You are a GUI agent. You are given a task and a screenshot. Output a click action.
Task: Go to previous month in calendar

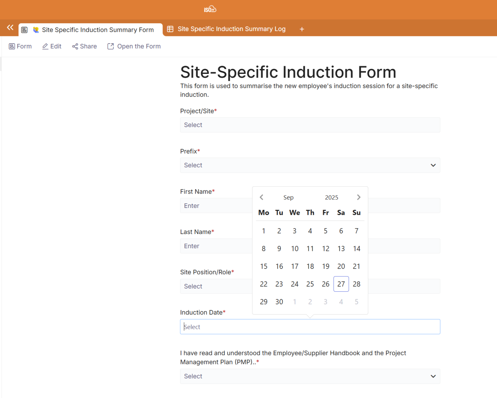261,197
